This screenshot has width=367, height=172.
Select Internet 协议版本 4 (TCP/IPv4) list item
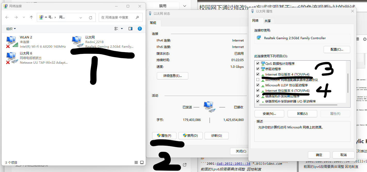pos(287,75)
